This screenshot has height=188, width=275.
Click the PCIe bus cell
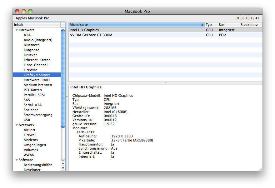coord(222,35)
